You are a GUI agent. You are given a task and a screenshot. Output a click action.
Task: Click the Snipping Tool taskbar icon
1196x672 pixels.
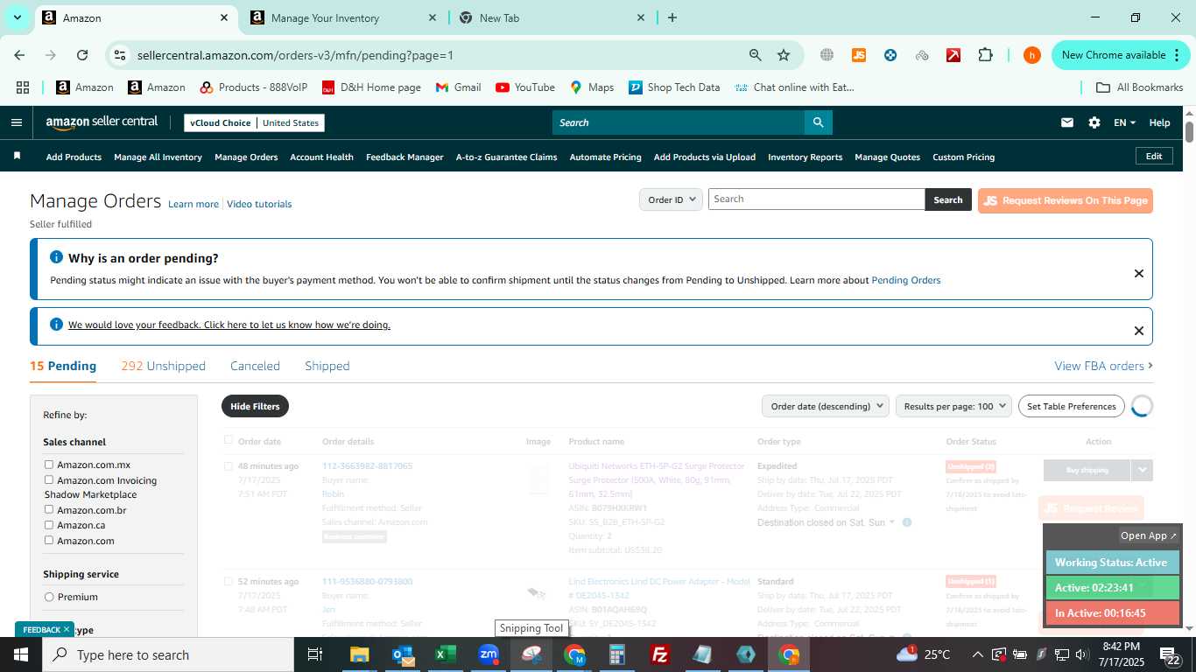tap(531, 654)
